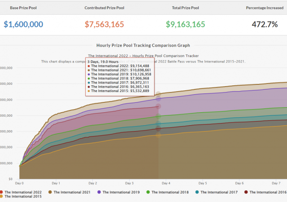Click the Day 5 x-axis label
Image resolution: width=287 pixels, height=202 pixels.
203,183
